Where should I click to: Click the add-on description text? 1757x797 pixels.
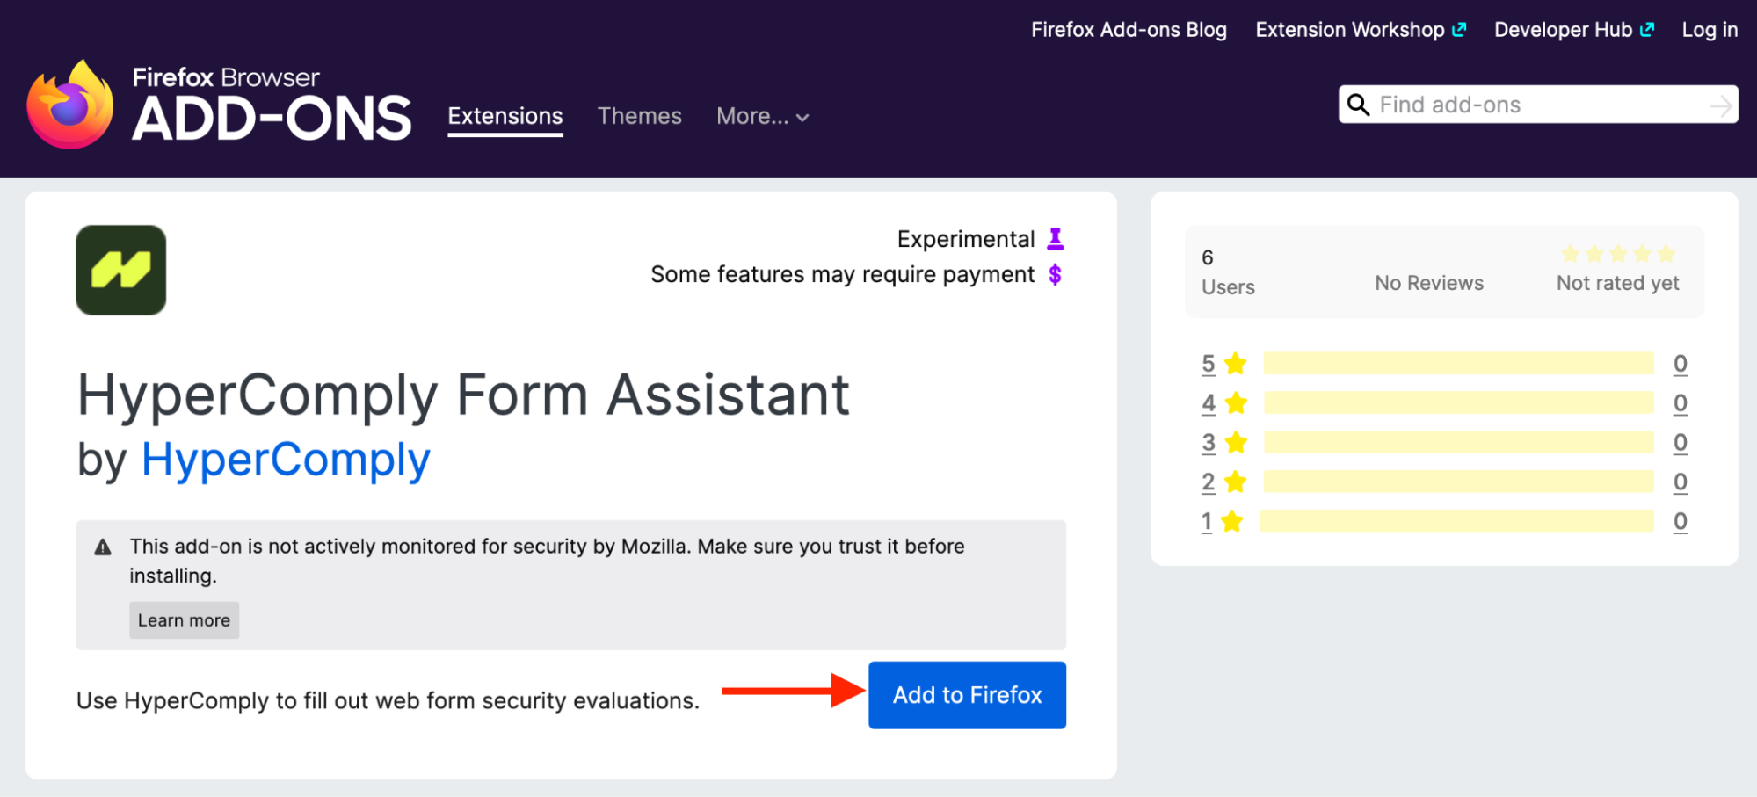pyautogui.click(x=388, y=700)
